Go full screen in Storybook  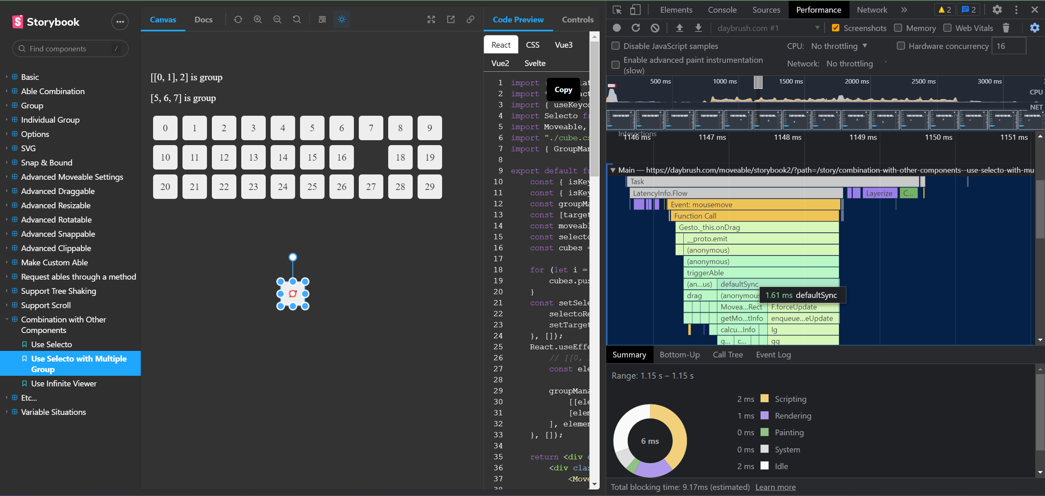[431, 19]
